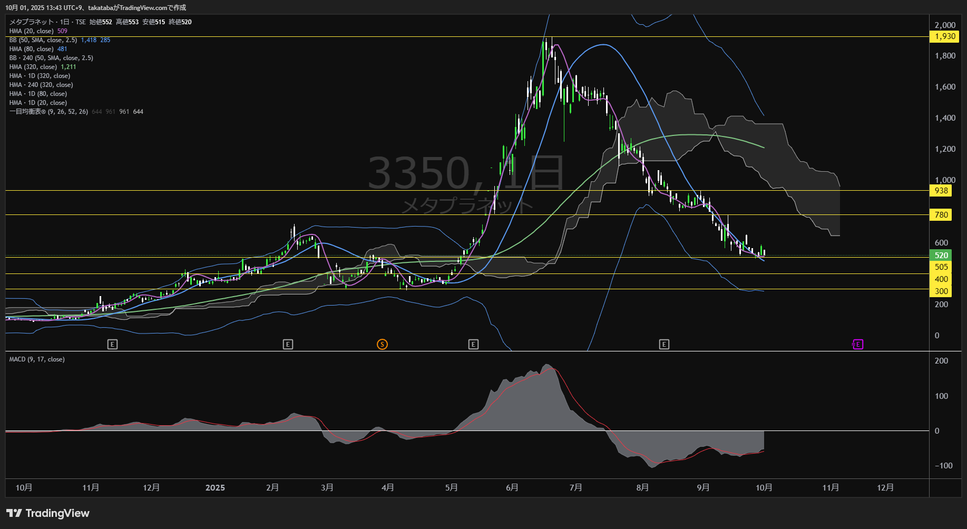This screenshot has height=529, width=967.
Task: Click the TradingView logo
Action: tap(48, 513)
